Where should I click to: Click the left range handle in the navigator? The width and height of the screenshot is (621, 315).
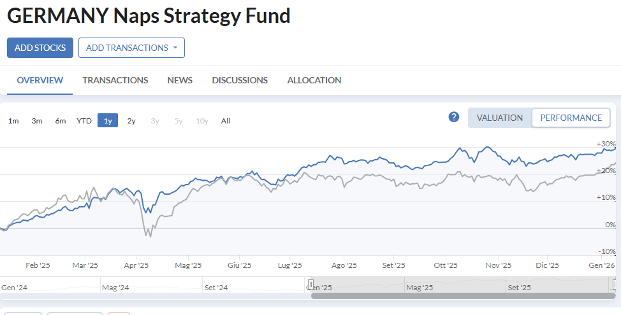311,284
